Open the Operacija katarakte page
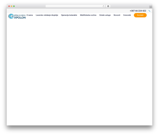 point(69,15)
